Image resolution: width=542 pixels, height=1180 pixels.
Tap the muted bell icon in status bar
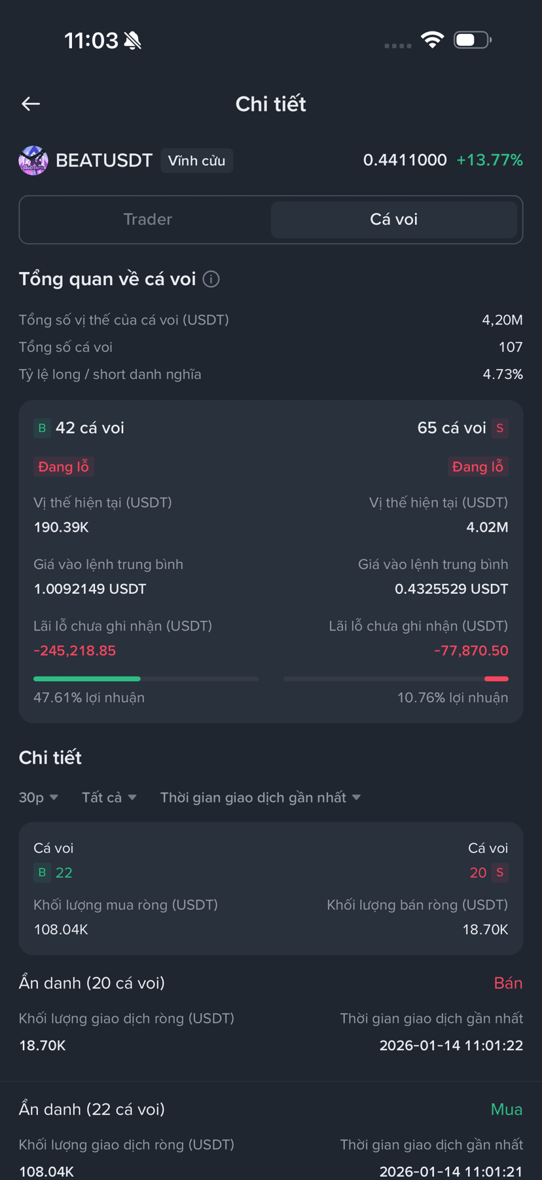click(x=133, y=41)
